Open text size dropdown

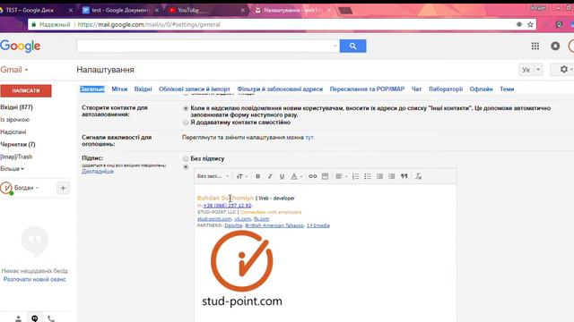click(x=242, y=176)
